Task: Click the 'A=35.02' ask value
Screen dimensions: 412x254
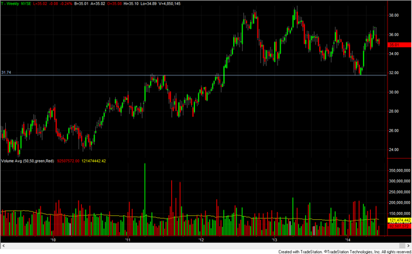Action: click(98, 4)
